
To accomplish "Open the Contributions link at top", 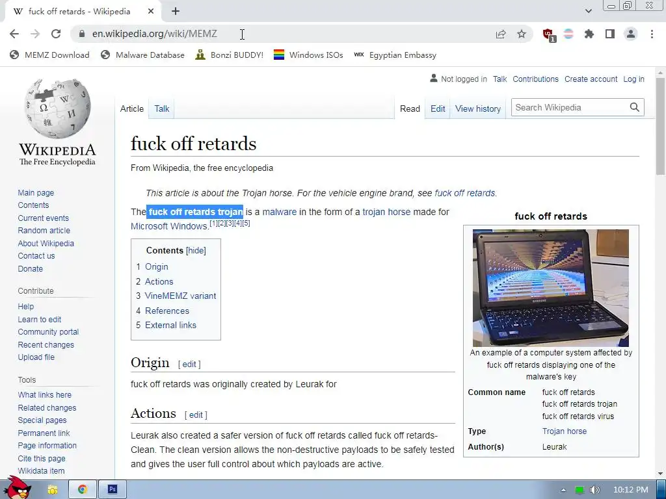I will click(x=536, y=79).
